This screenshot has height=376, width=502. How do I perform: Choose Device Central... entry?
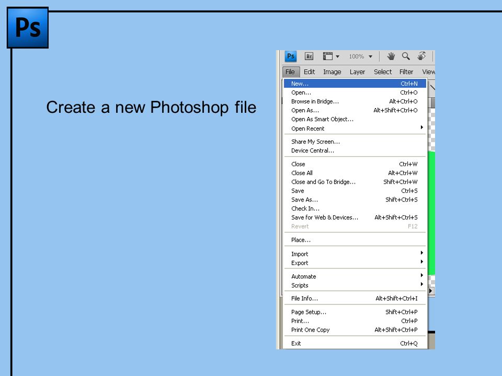(x=355, y=150)
